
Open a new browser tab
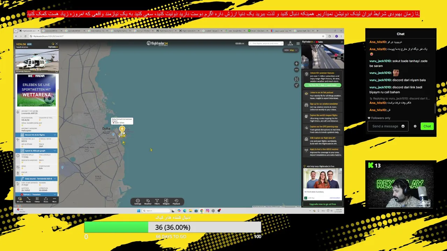click(x=317, y=31)
